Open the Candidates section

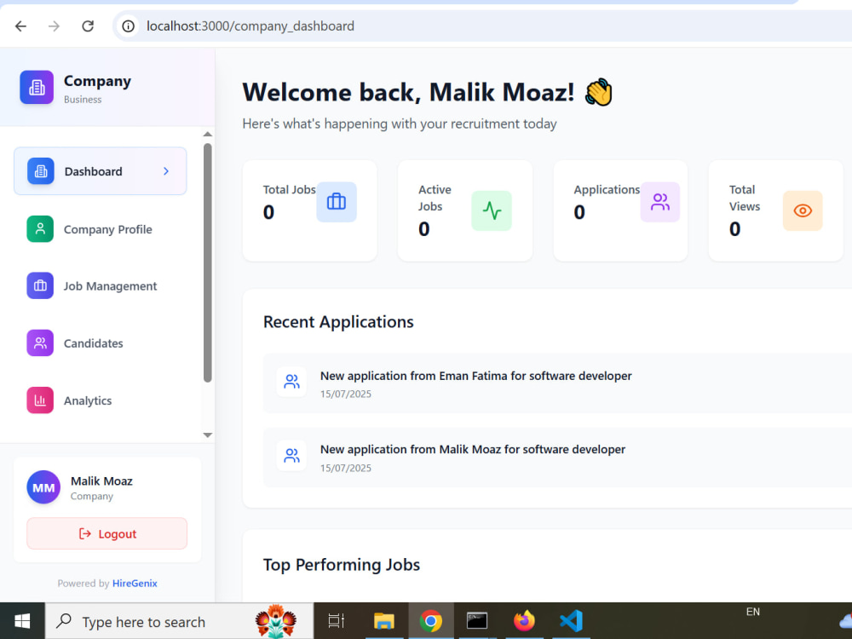coord(100,343)
